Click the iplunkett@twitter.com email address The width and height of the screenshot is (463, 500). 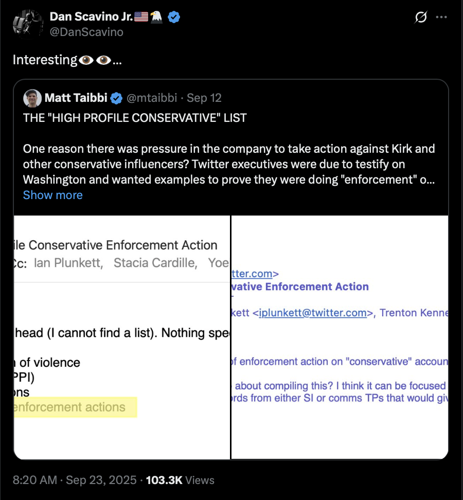pyautogui.click(x=313, y=313)
